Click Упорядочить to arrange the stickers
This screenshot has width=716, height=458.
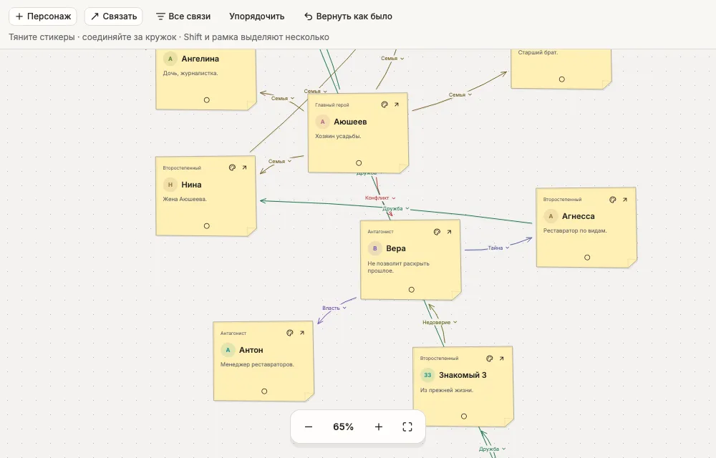[x=256, y=16]
